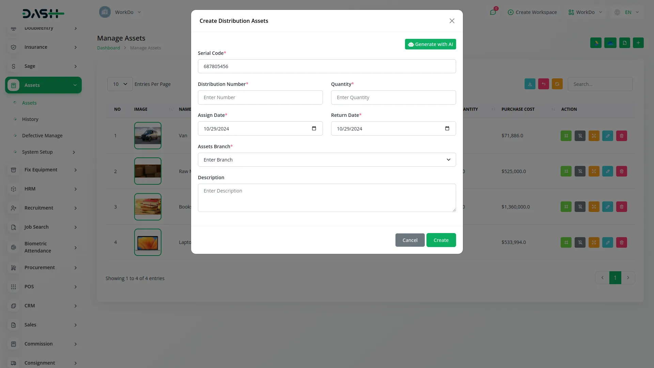
Task: Toggle the barcode-off icon on the Van row
Action: [x=580, y=136]
